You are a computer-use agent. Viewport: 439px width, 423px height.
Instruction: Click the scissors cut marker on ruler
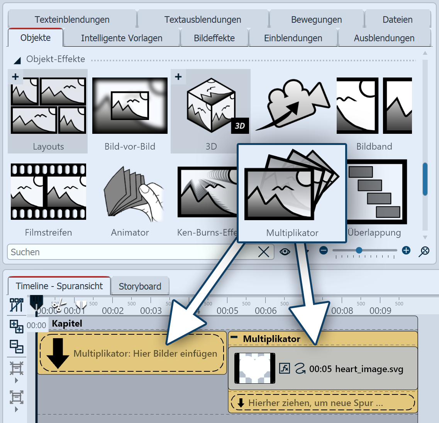coord(59,305)
